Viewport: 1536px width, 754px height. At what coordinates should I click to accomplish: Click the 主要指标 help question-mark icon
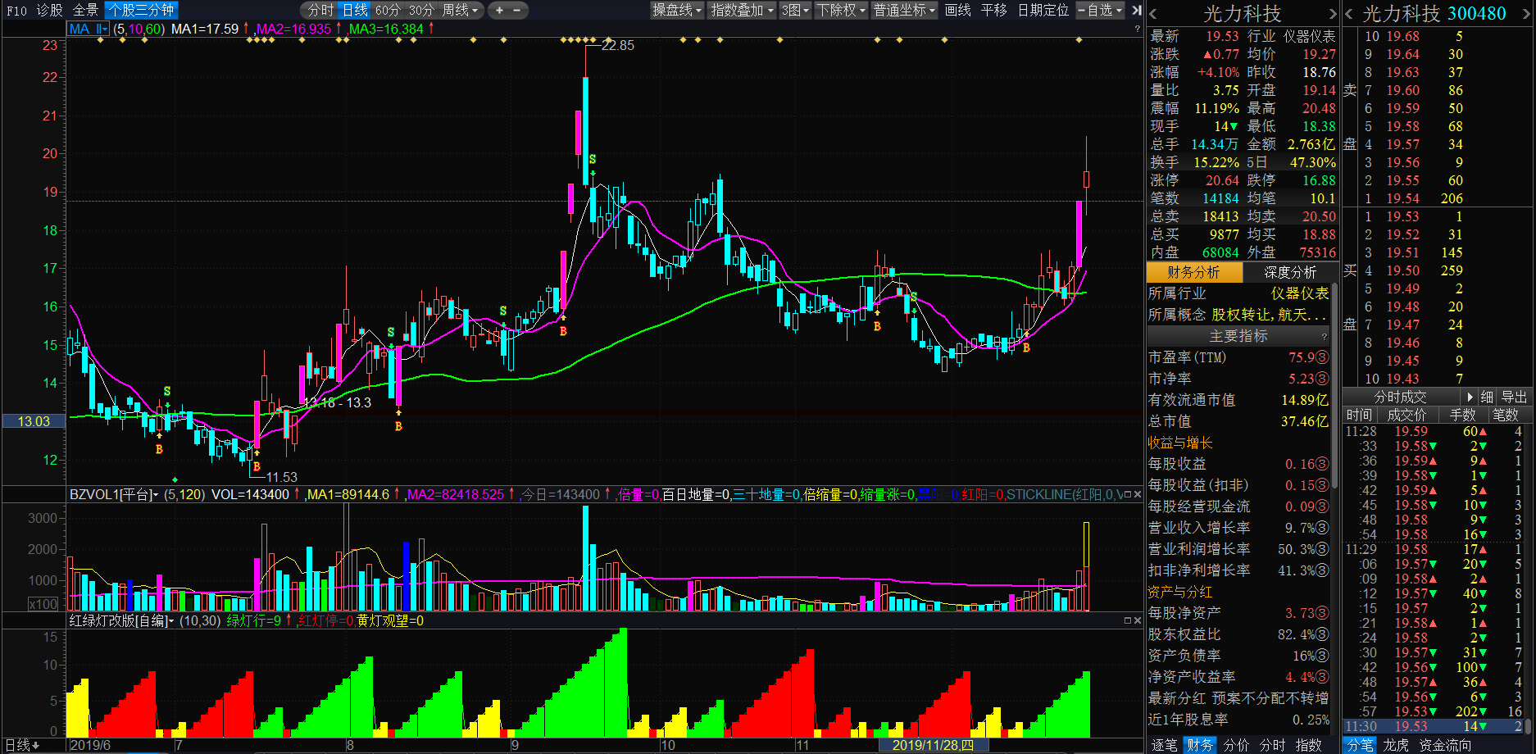click(1324, 337)
